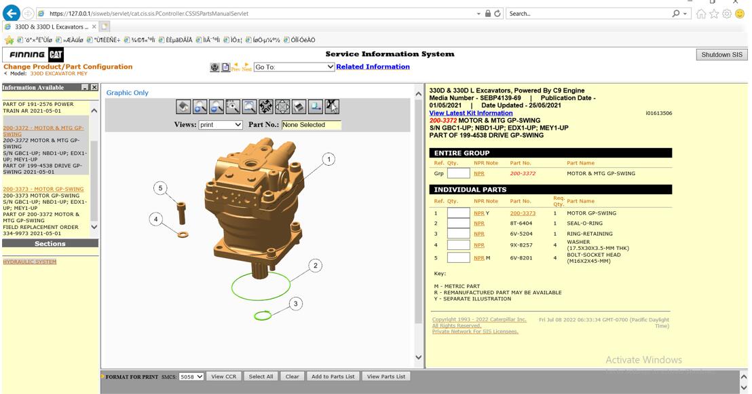Click the graphic pane vertical scrollbar down arrow
752x394 pixels.
418,357
